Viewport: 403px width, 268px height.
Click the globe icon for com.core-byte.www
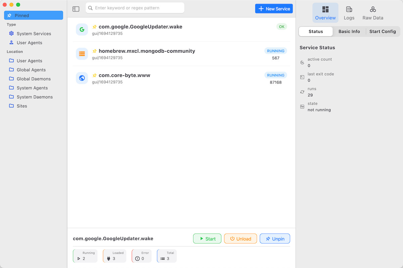coord(82,78)
